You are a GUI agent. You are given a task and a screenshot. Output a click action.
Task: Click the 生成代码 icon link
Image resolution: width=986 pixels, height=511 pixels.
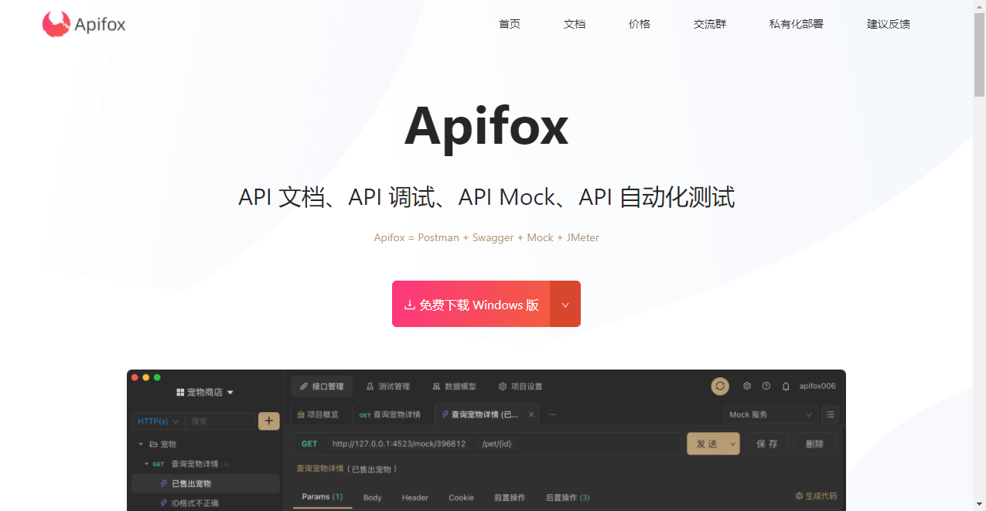816,496
